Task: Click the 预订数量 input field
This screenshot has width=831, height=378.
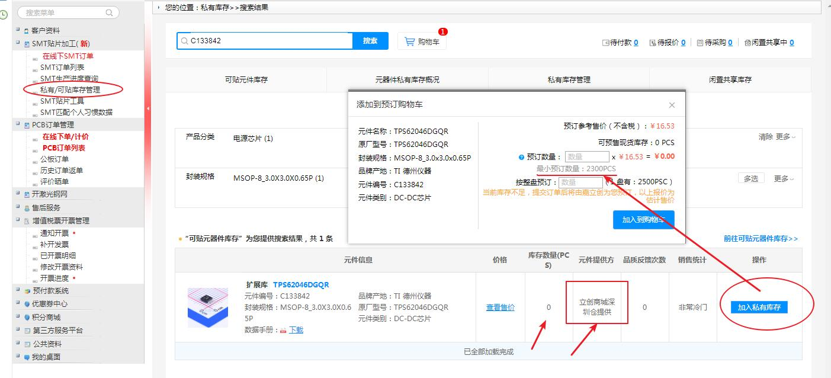Action: click(x=586, y=157)
